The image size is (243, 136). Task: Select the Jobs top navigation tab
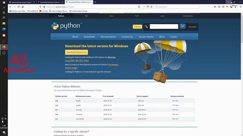pyautogui.click(x=162, y=16)
